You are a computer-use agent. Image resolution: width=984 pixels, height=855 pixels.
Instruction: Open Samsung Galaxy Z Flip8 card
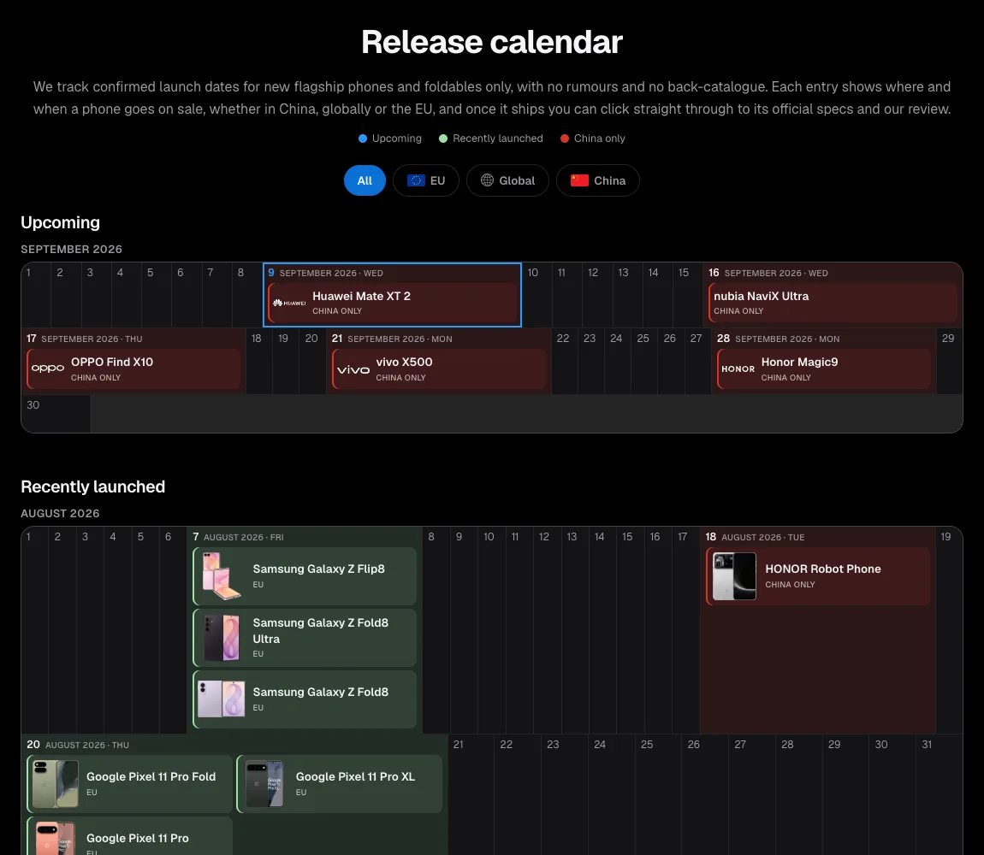(305, 576)
